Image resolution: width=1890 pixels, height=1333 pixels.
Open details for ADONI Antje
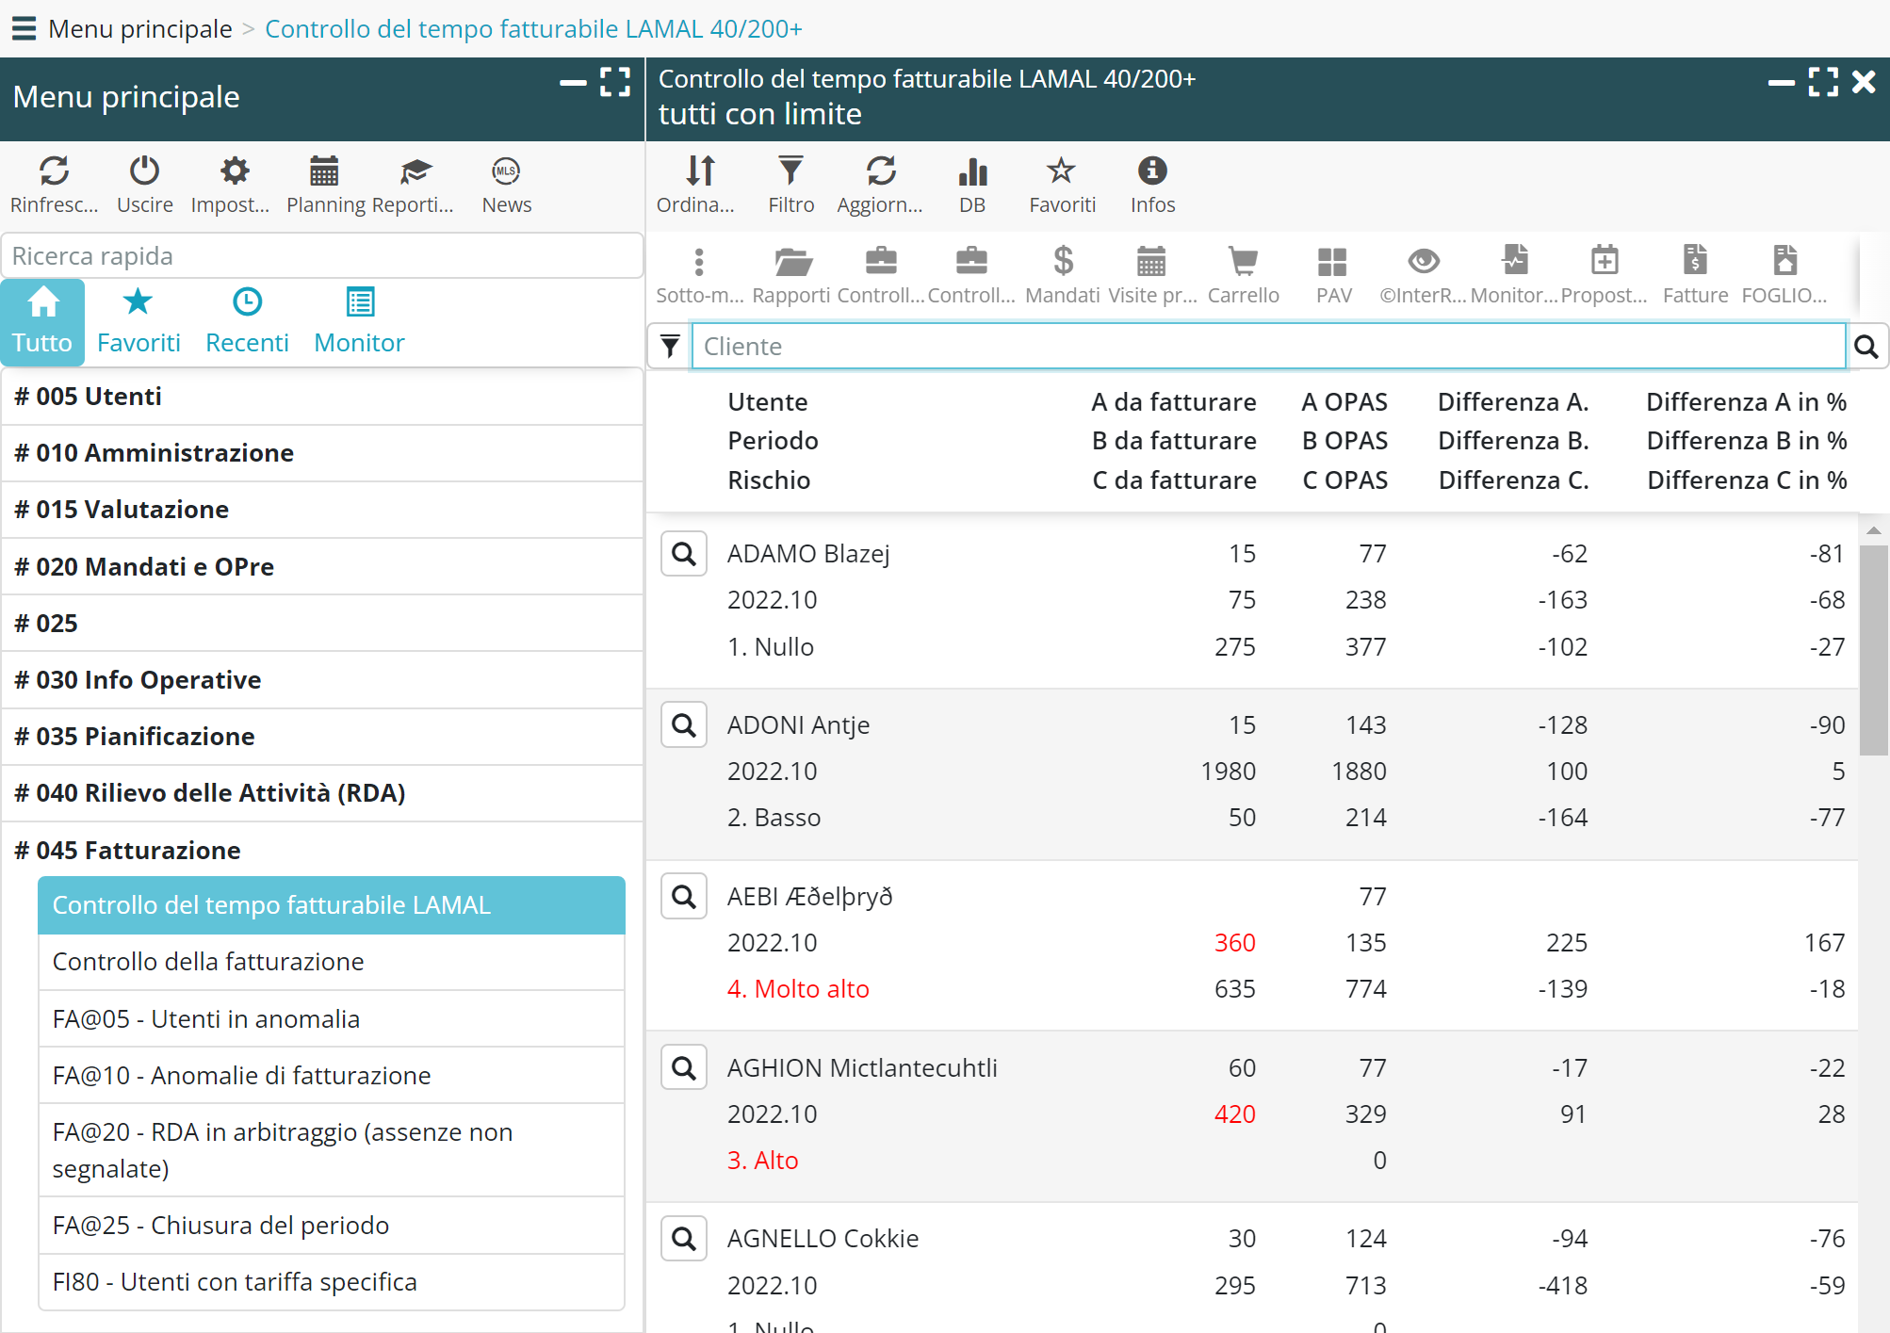click(x=684, y=725)
